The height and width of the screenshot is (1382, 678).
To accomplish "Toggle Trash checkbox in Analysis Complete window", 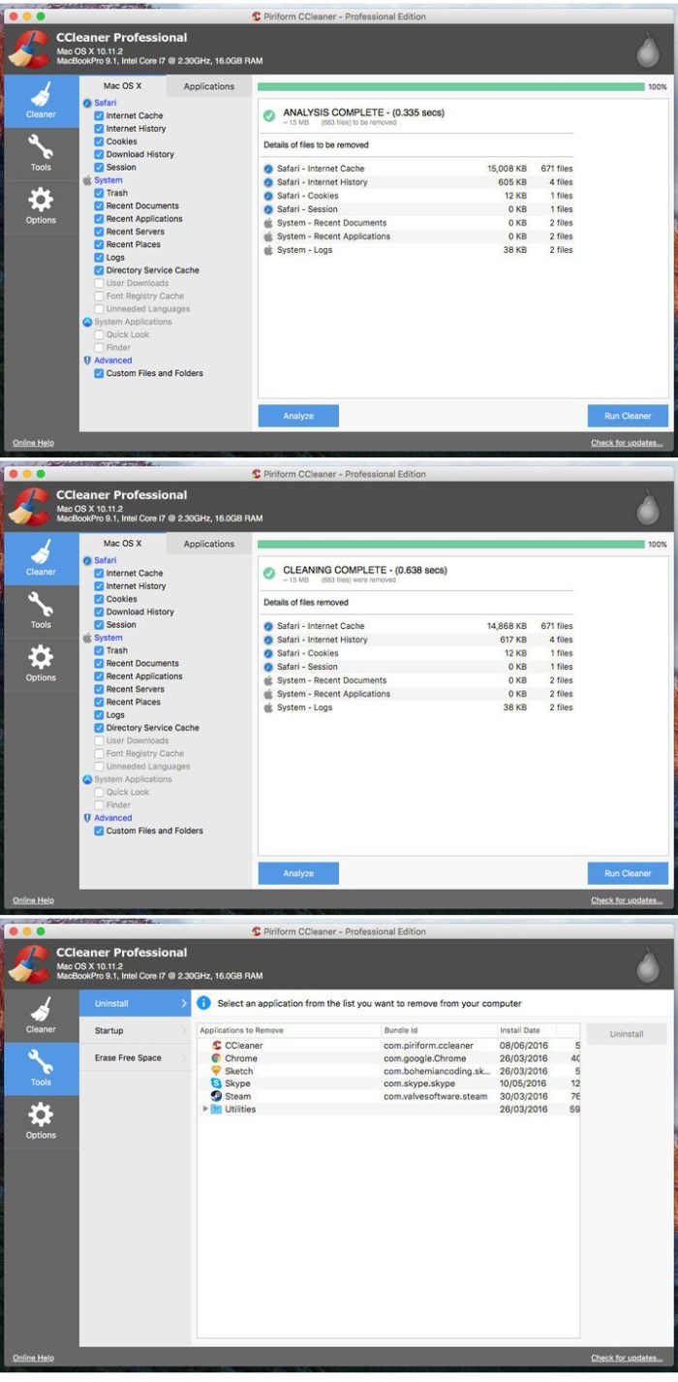I will (x=99, y=193).
